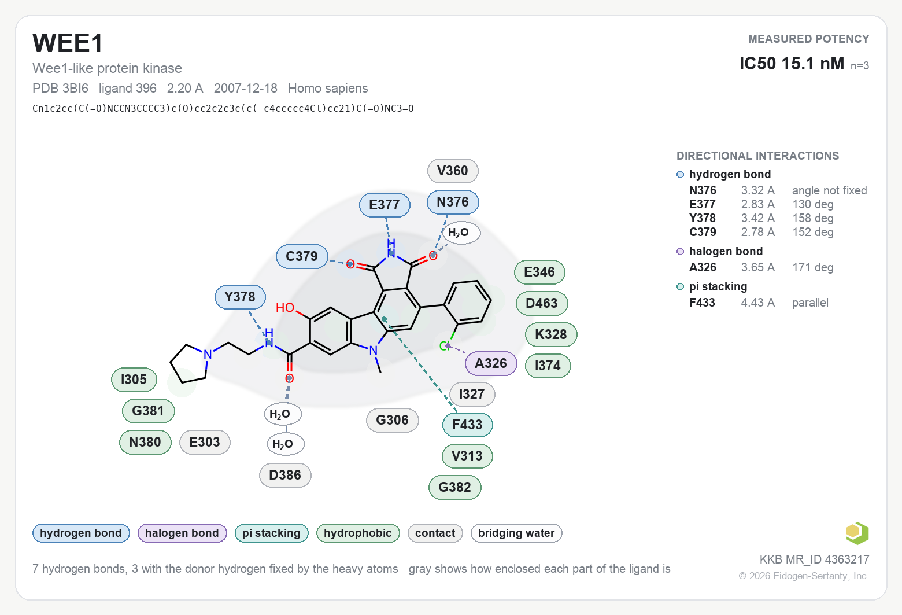Click the KKB MR_ID 4363217 text
The image size is (902, 615).
click(x=814, y=559)
